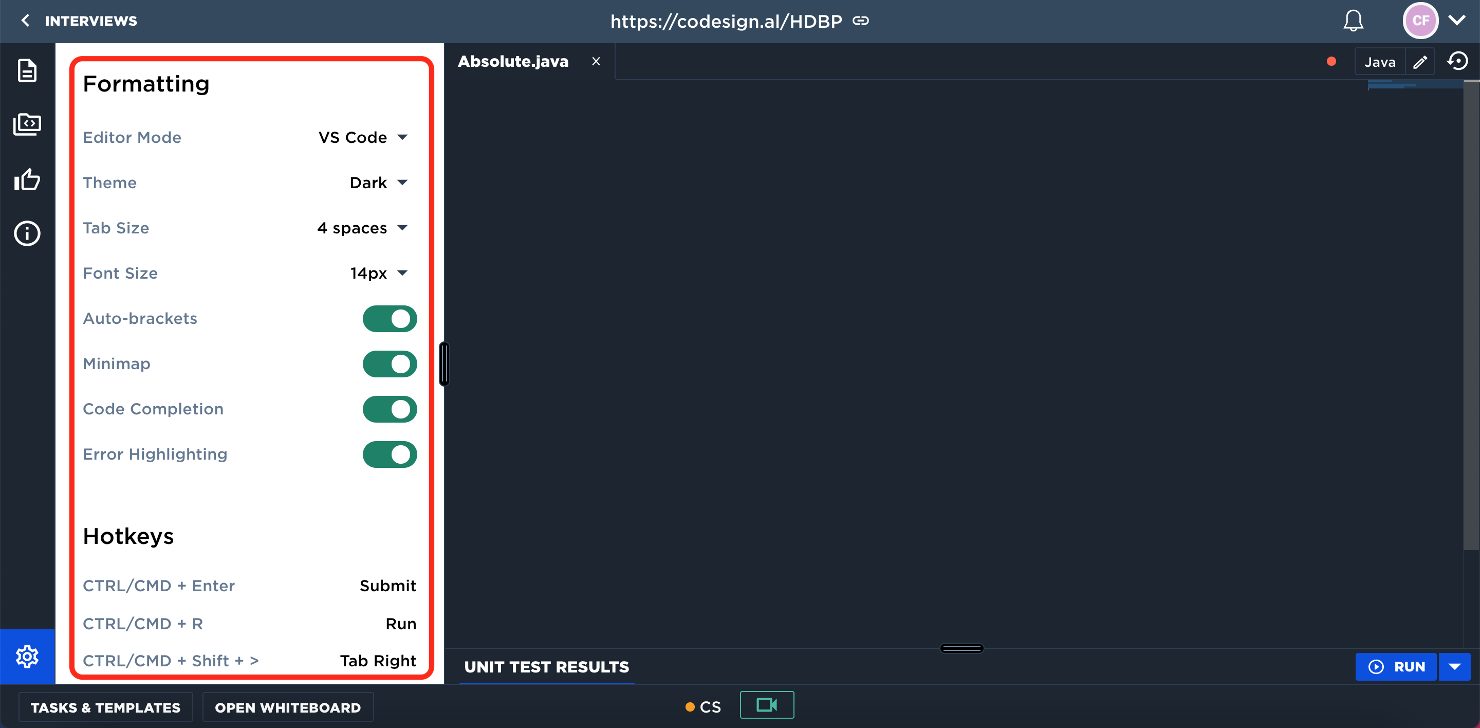Expand the RUN options dropdown arrow
The width and height of the screenshot is (1480, 728).
coord(1455,666)
